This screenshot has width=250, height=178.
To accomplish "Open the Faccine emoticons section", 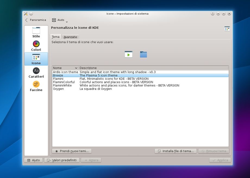I will tap(36, 86).
